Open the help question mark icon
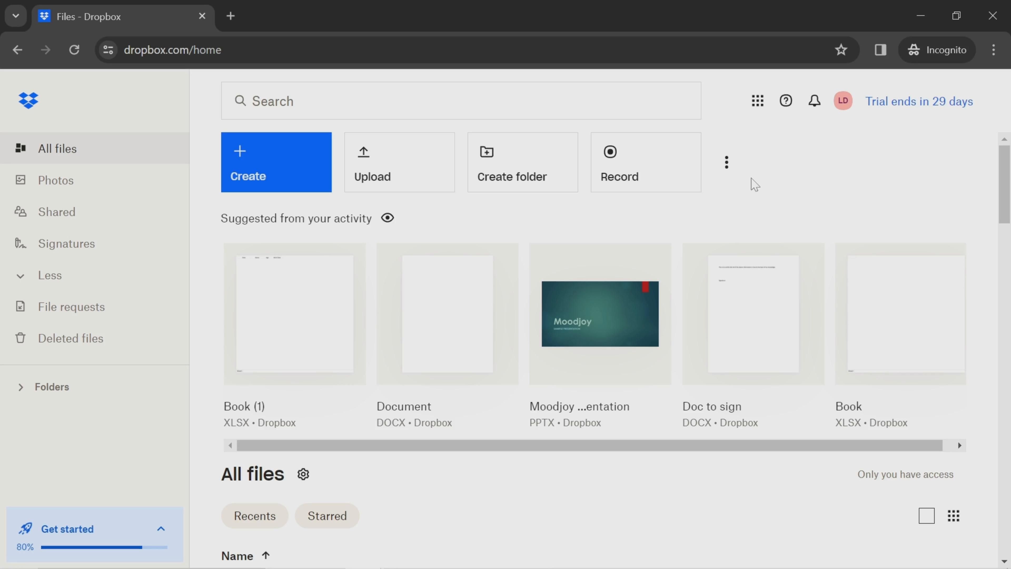This screenshot has height=569, width=1011. click(785, 101)
